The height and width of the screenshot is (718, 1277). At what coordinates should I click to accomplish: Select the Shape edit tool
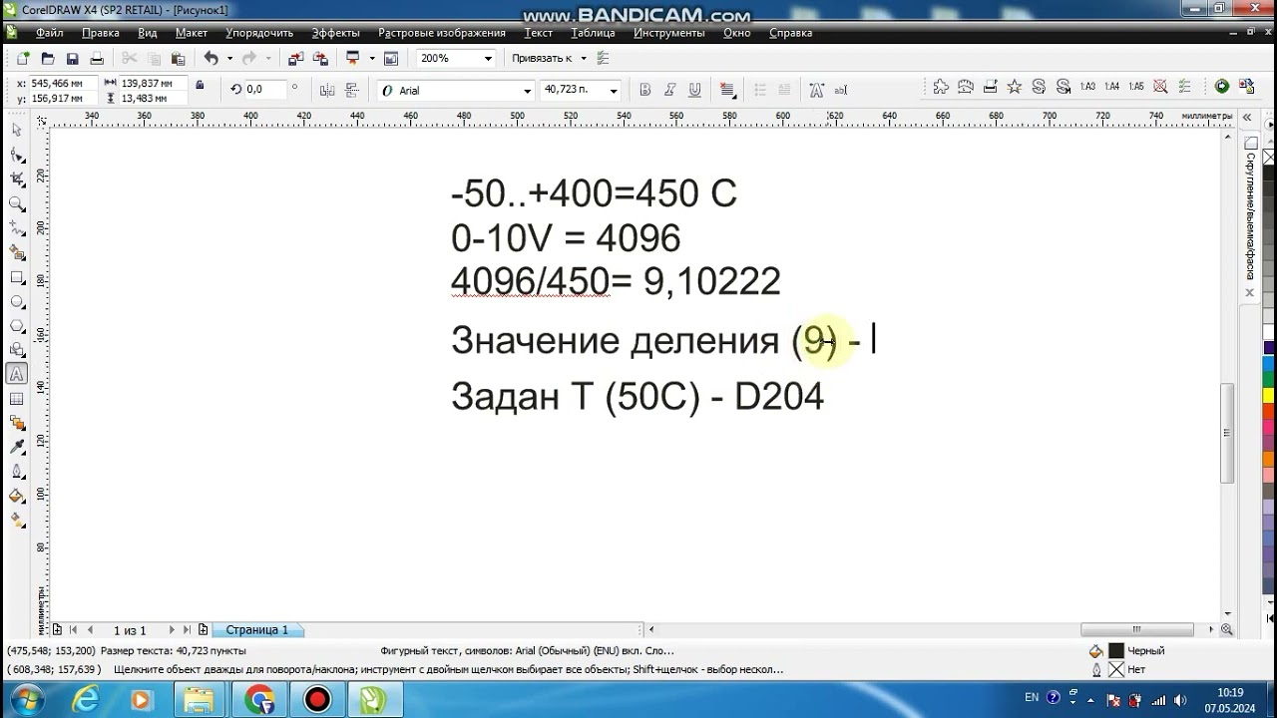16,155
